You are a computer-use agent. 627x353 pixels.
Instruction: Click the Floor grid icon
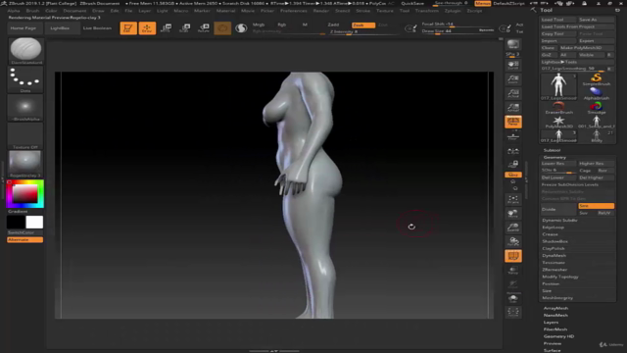tap(513, 137)
